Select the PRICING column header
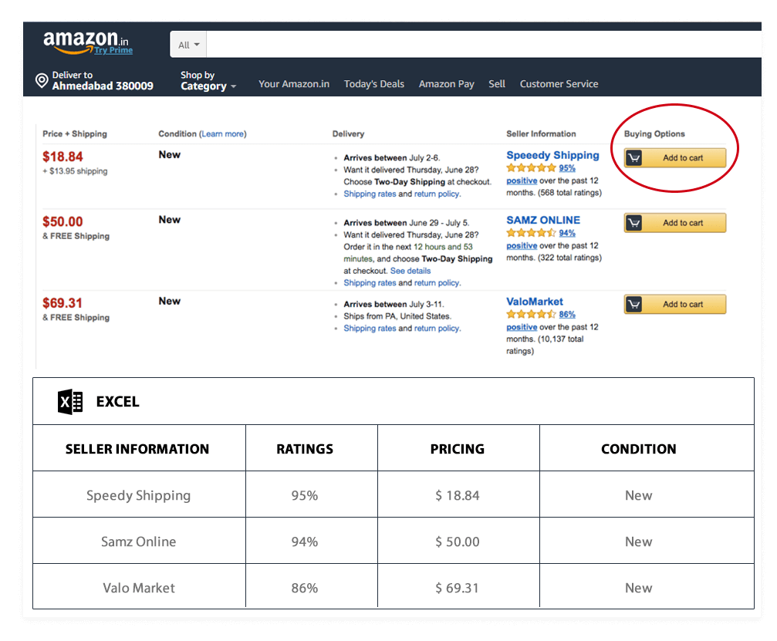Screen dimensions: 777x641 pyautogui.click(x=458, y=448)
